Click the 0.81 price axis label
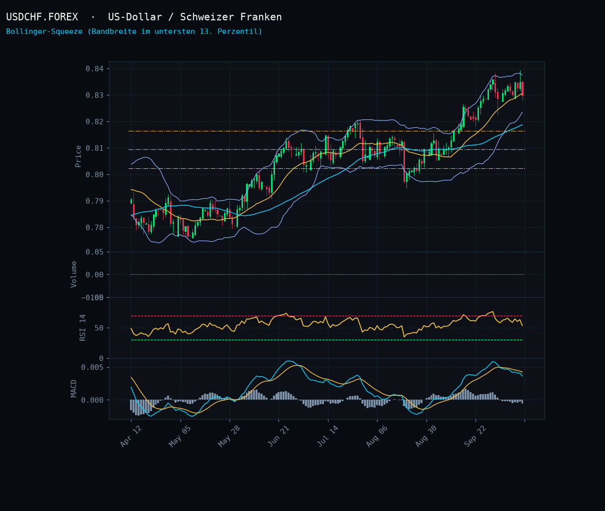This screenshot has width=605, height=511. click(94, 148)
